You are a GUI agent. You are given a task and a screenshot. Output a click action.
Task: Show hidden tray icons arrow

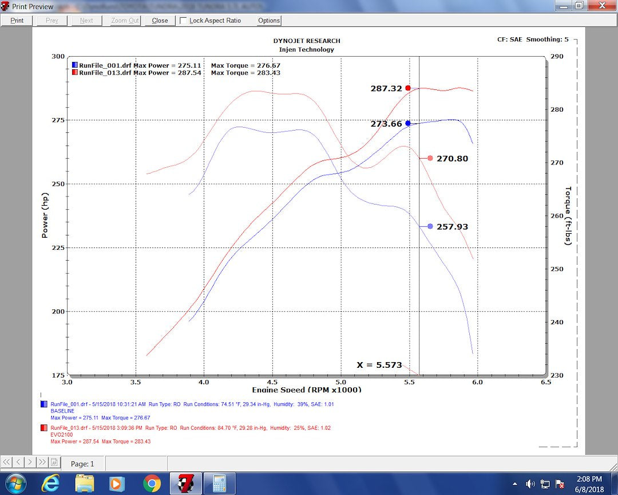click(x=515, y=484)
